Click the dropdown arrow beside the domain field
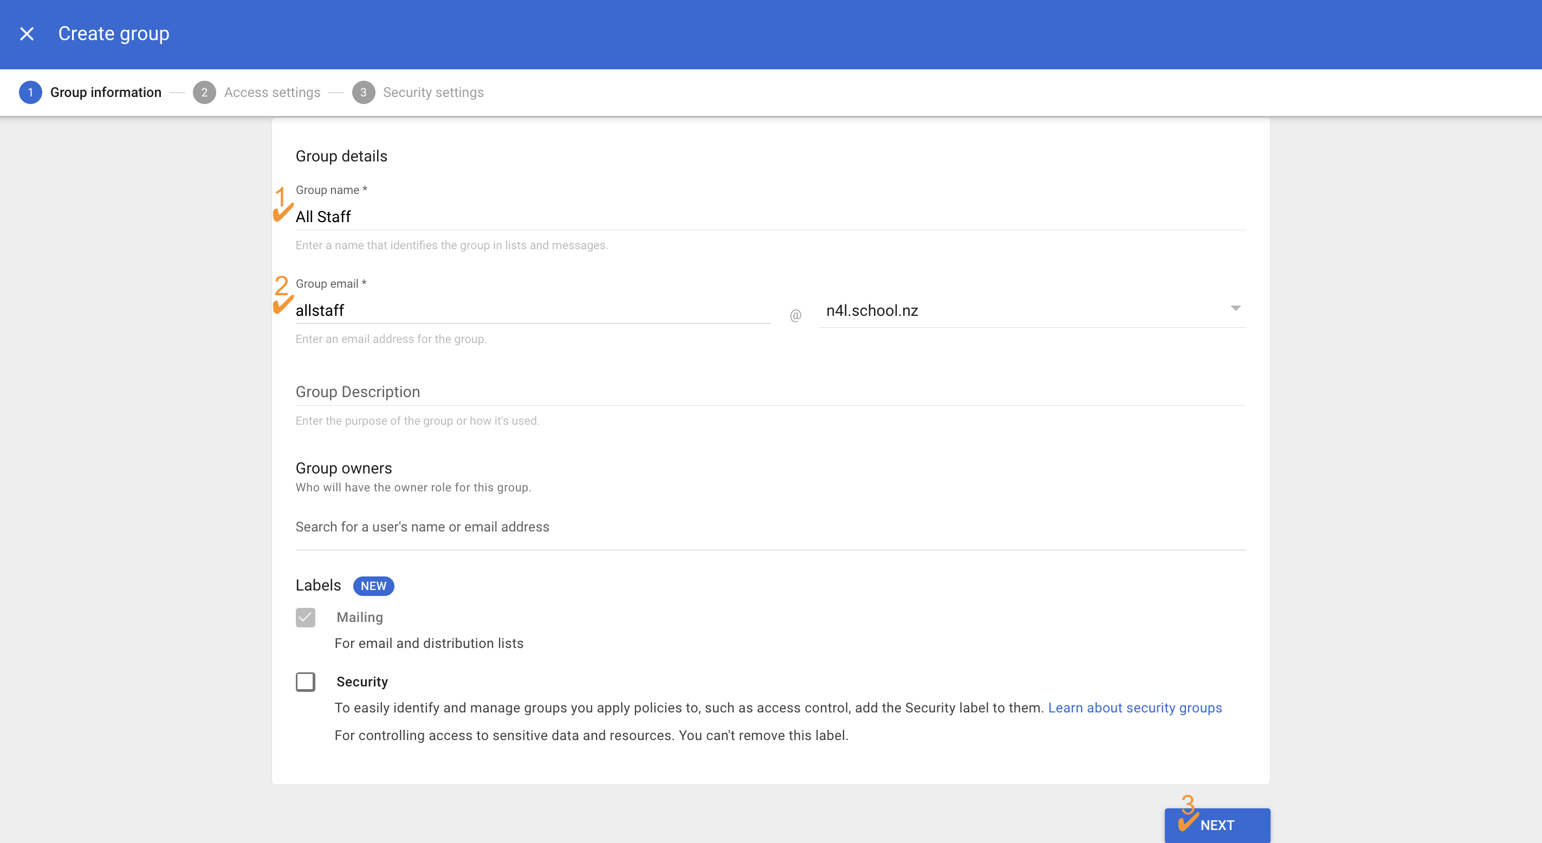Image resolution: width=1542 pixels, height=843 pixels. [1236, 309]
